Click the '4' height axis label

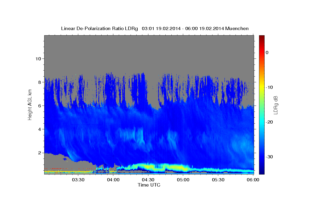(39, 129)
